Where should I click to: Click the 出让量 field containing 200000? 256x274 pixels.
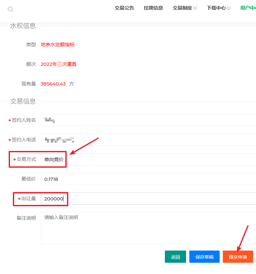click(148, 199)
